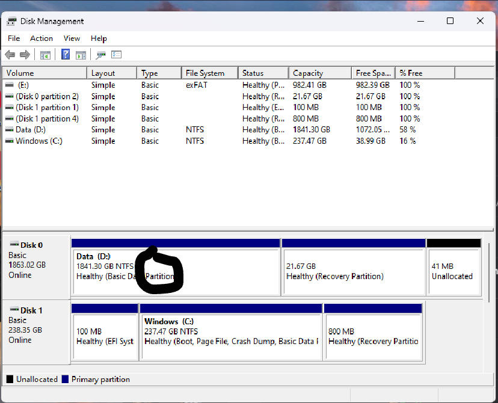
Task: Click the Properties checklist toolbar icon
Action: coord(116,55)
